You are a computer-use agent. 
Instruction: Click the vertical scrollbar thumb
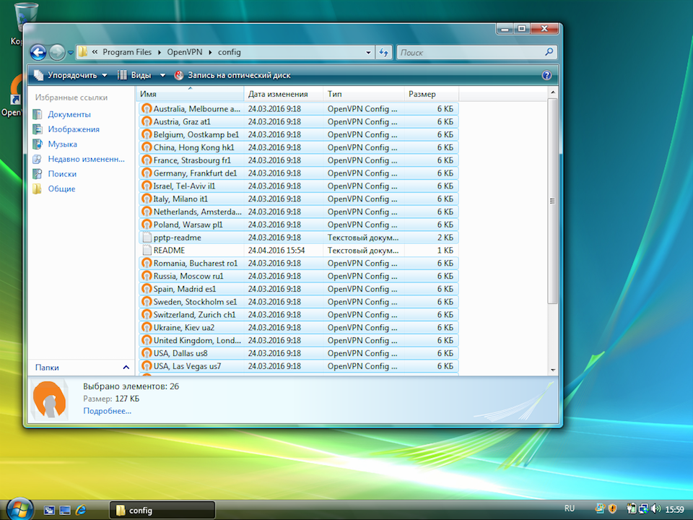click(552, 201)
